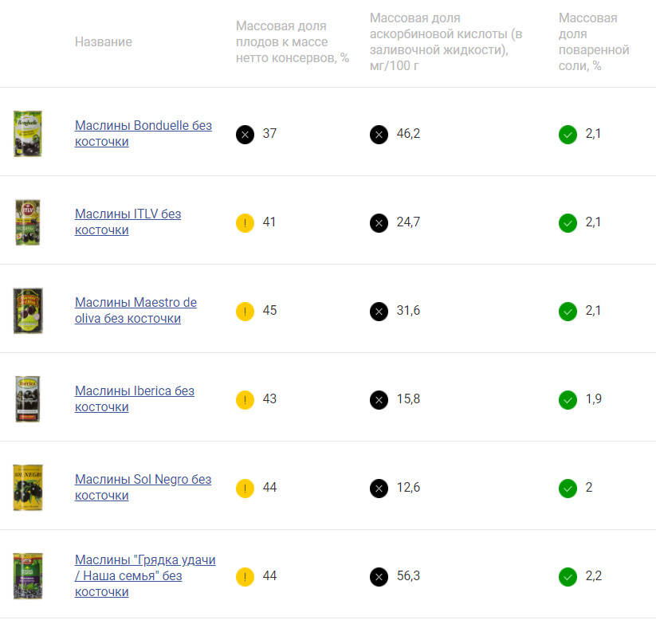
Task: Click the Sol Negro yellow can thumbnail
Action: (x=28, y=488)
